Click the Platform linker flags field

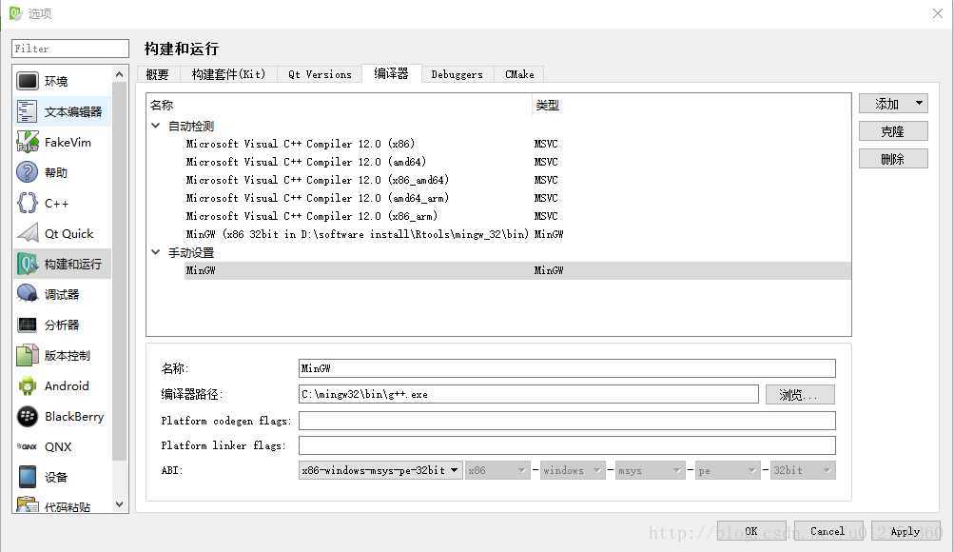pyautogui.click(x=567, y=445)
